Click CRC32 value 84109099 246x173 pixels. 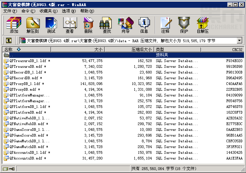click(234, 95)
